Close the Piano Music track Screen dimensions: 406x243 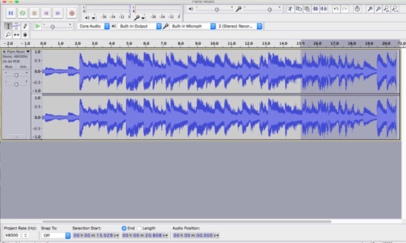[x=4, y=52]
